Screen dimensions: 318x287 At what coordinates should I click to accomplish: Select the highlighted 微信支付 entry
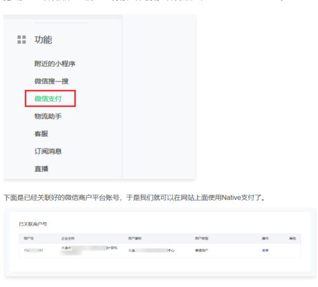(48, 99)
